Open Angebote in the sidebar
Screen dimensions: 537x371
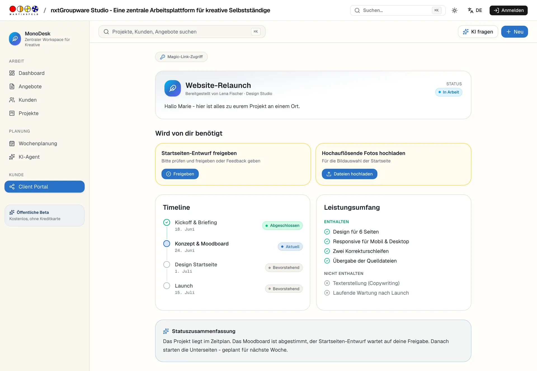44,87
